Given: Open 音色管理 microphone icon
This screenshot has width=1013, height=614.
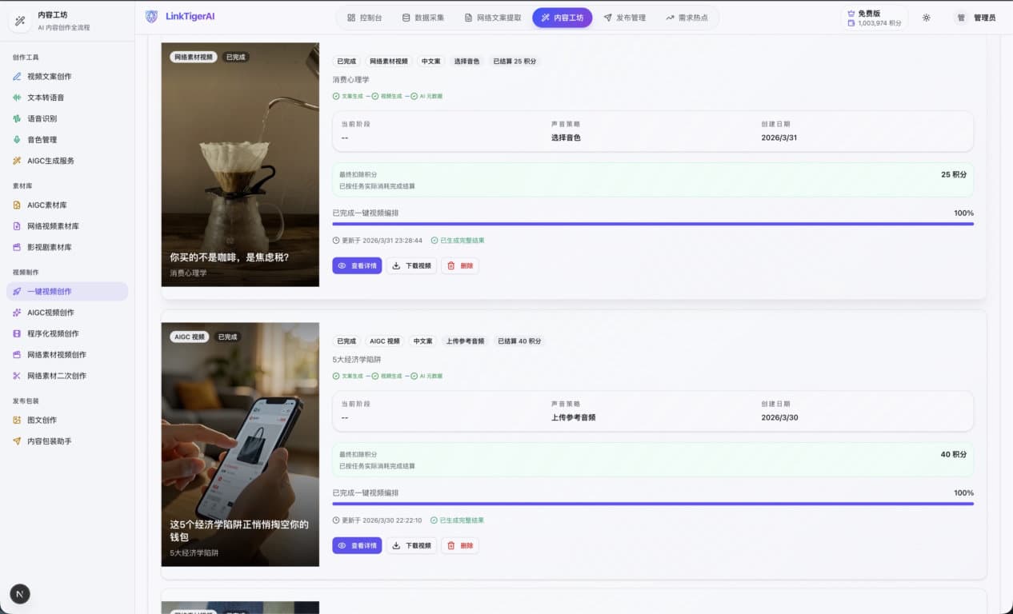Looking at the screenshot, I should (18, 140).
